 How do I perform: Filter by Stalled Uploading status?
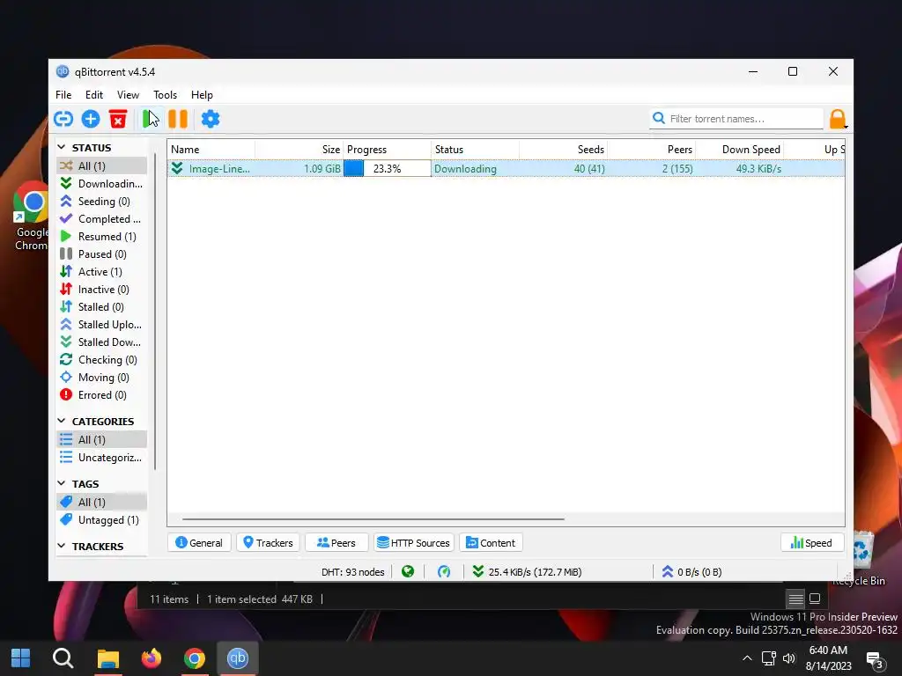coord(102,324)
